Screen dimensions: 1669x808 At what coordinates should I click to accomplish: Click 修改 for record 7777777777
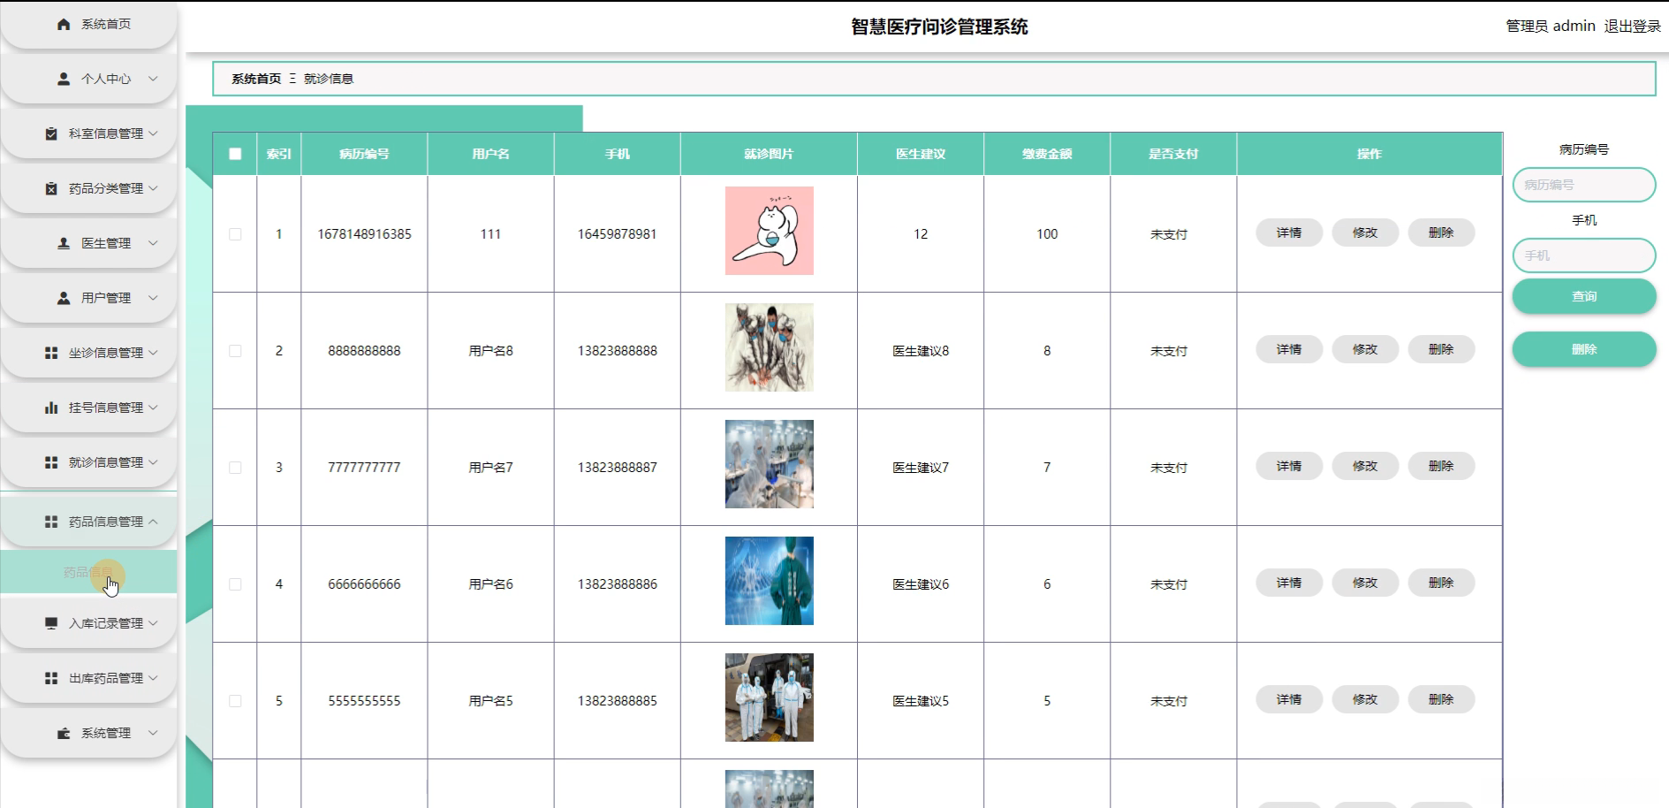click(1365, 466)
